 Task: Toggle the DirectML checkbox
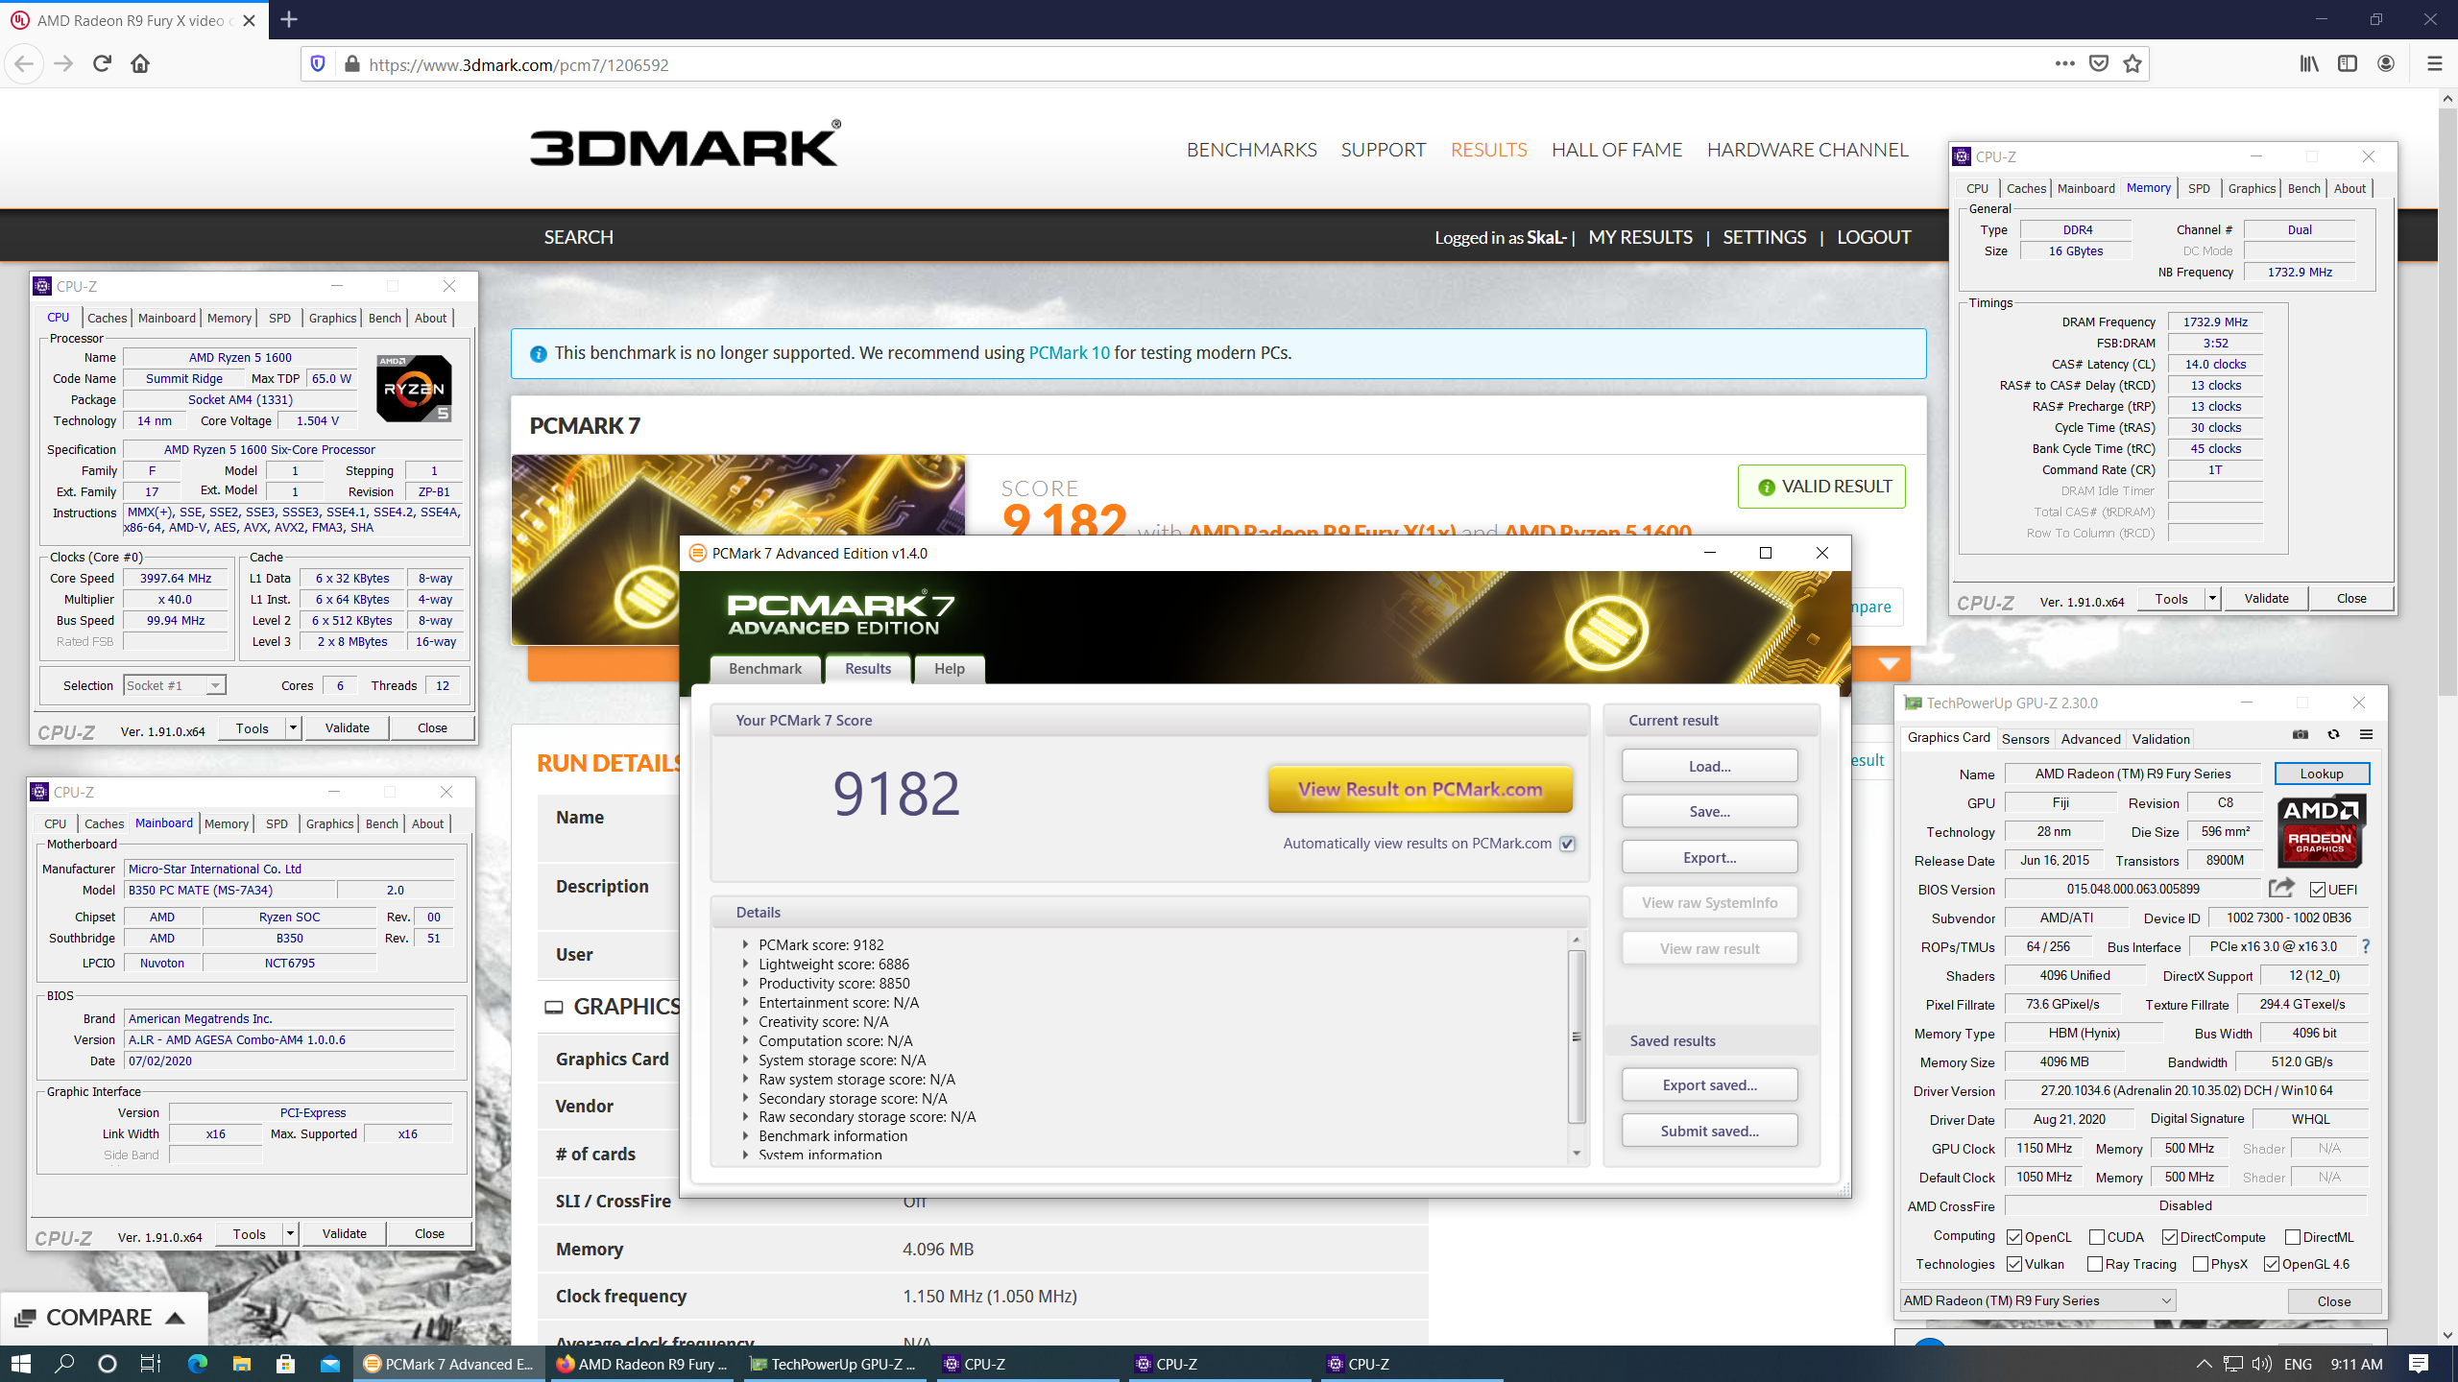pyautogui.click(x=2293, y=1237)
